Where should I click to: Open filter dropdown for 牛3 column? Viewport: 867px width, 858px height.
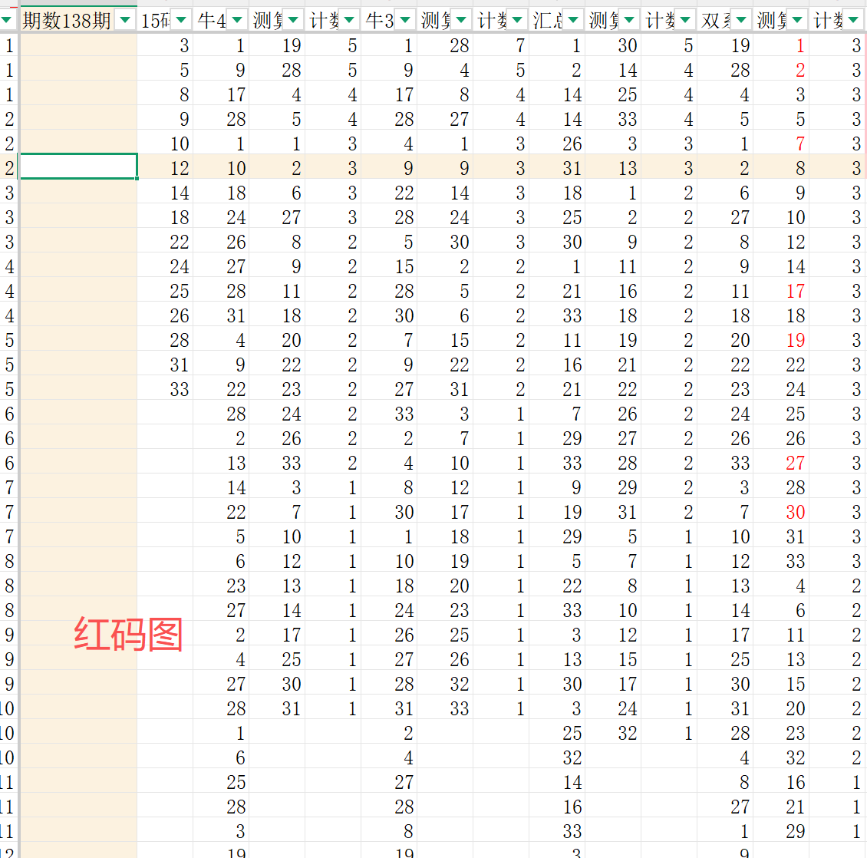(405, 21)
